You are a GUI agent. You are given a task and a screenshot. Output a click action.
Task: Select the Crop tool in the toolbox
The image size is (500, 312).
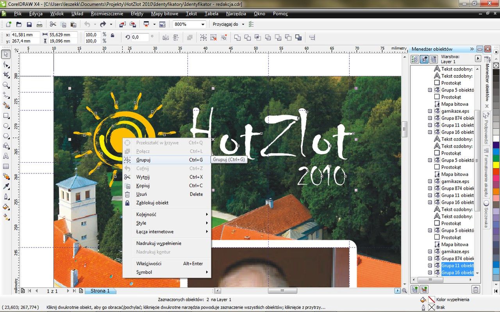(x=6, y=75)
